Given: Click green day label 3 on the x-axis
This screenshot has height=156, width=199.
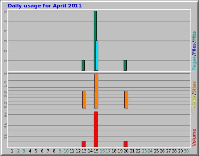Looking at the screenshot, I should [24, 151].
